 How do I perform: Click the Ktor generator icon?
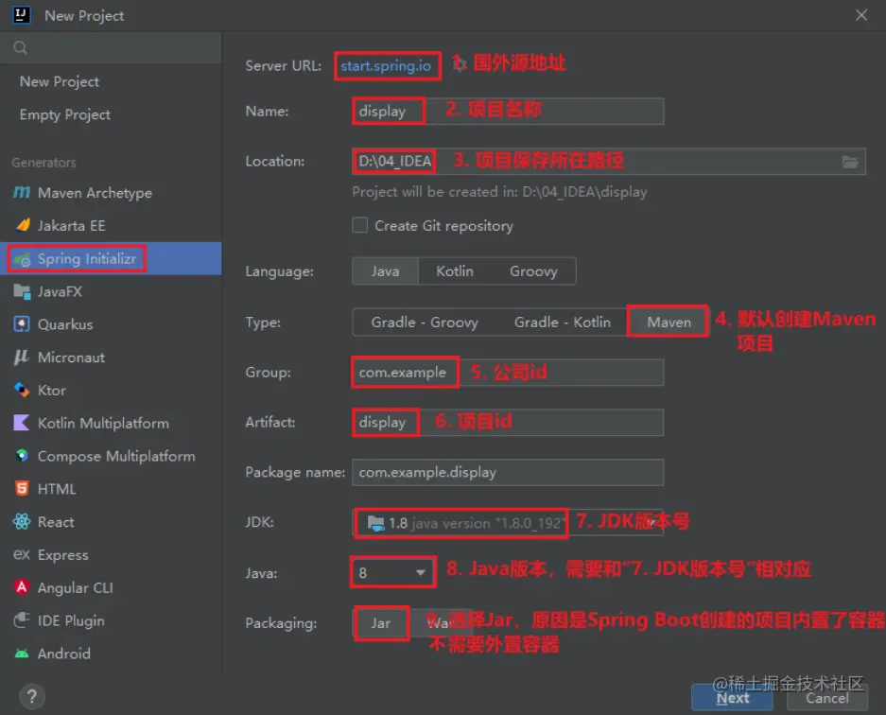22,390
